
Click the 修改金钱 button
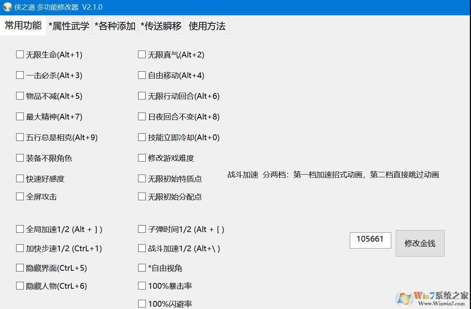pyautogui.click(x=420, y=243)
